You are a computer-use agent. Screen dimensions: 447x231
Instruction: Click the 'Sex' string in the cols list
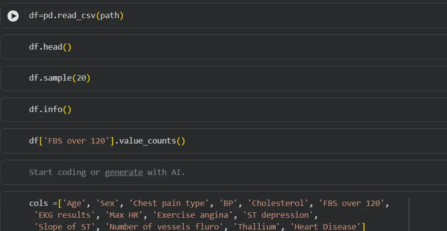[107, 203]
